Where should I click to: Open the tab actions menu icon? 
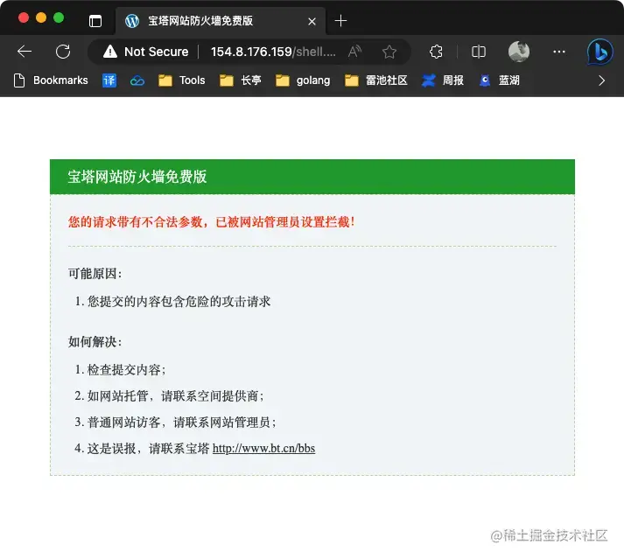[x=95, y=21]
